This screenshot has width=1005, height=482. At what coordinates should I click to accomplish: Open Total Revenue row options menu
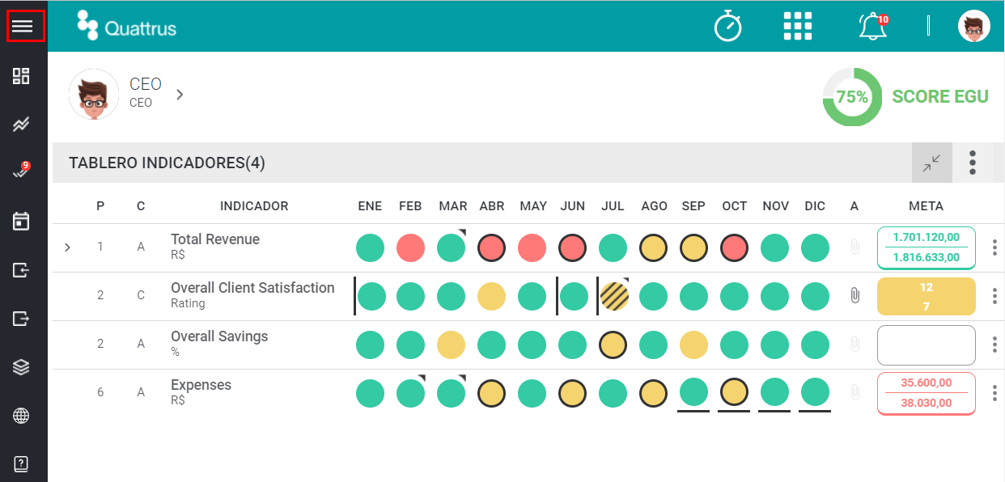click(994, 247)
